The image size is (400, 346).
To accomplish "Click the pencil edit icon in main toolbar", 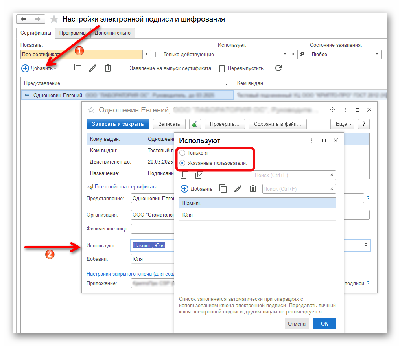I will (92, 68).
